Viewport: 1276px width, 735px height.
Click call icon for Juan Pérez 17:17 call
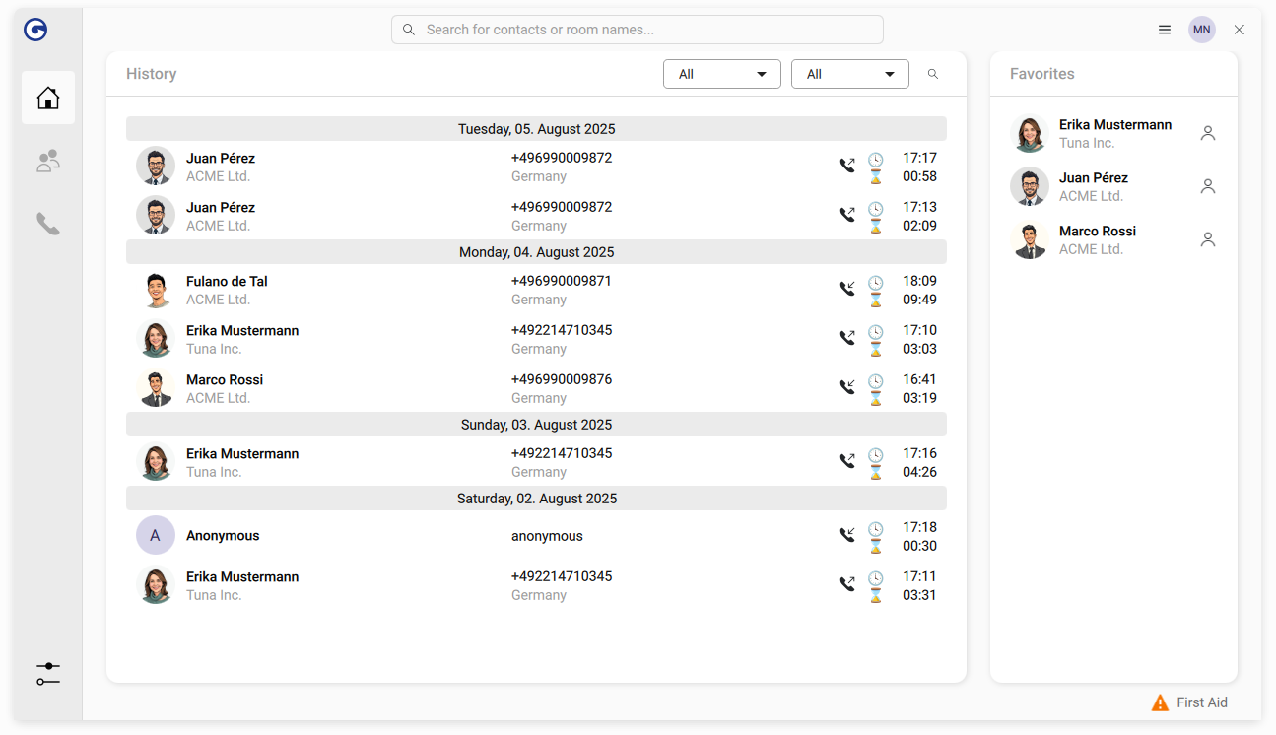pos(846,166)
